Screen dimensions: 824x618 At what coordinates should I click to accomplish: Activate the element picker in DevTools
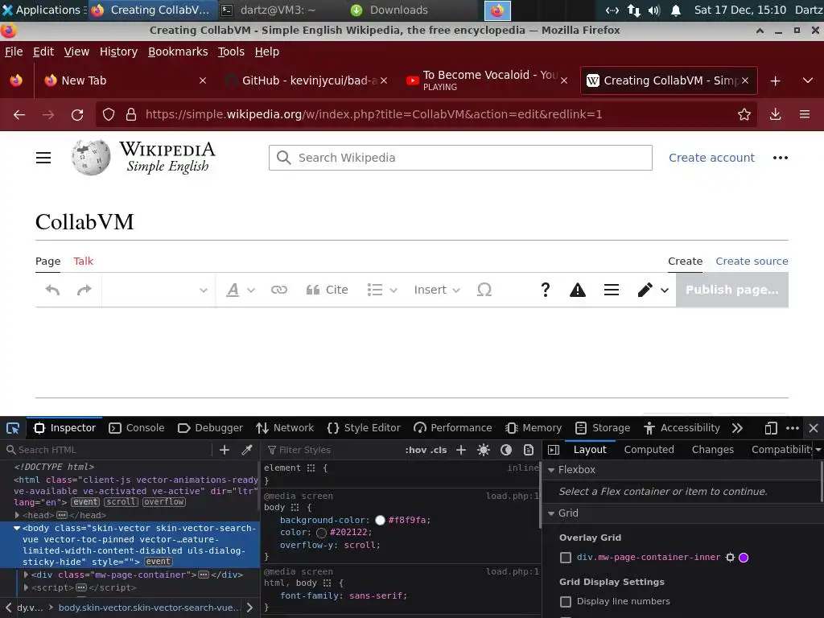tap(13, 428)
